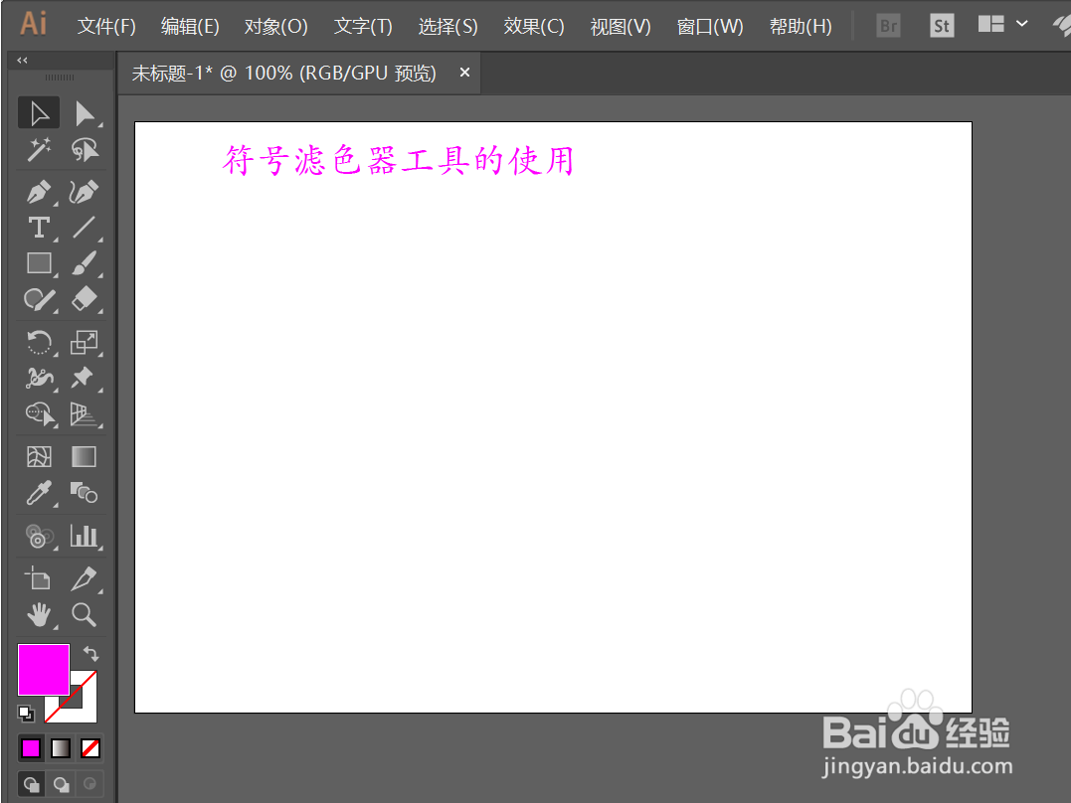Screen dimensions: 1071x803
Task: Open the 对象(O) menu
Action: point(275,26)
